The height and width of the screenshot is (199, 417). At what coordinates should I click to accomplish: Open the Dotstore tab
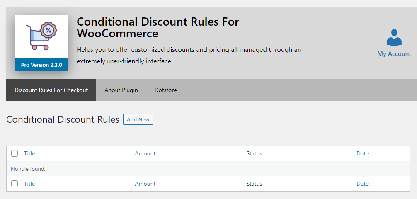[166, 90]
